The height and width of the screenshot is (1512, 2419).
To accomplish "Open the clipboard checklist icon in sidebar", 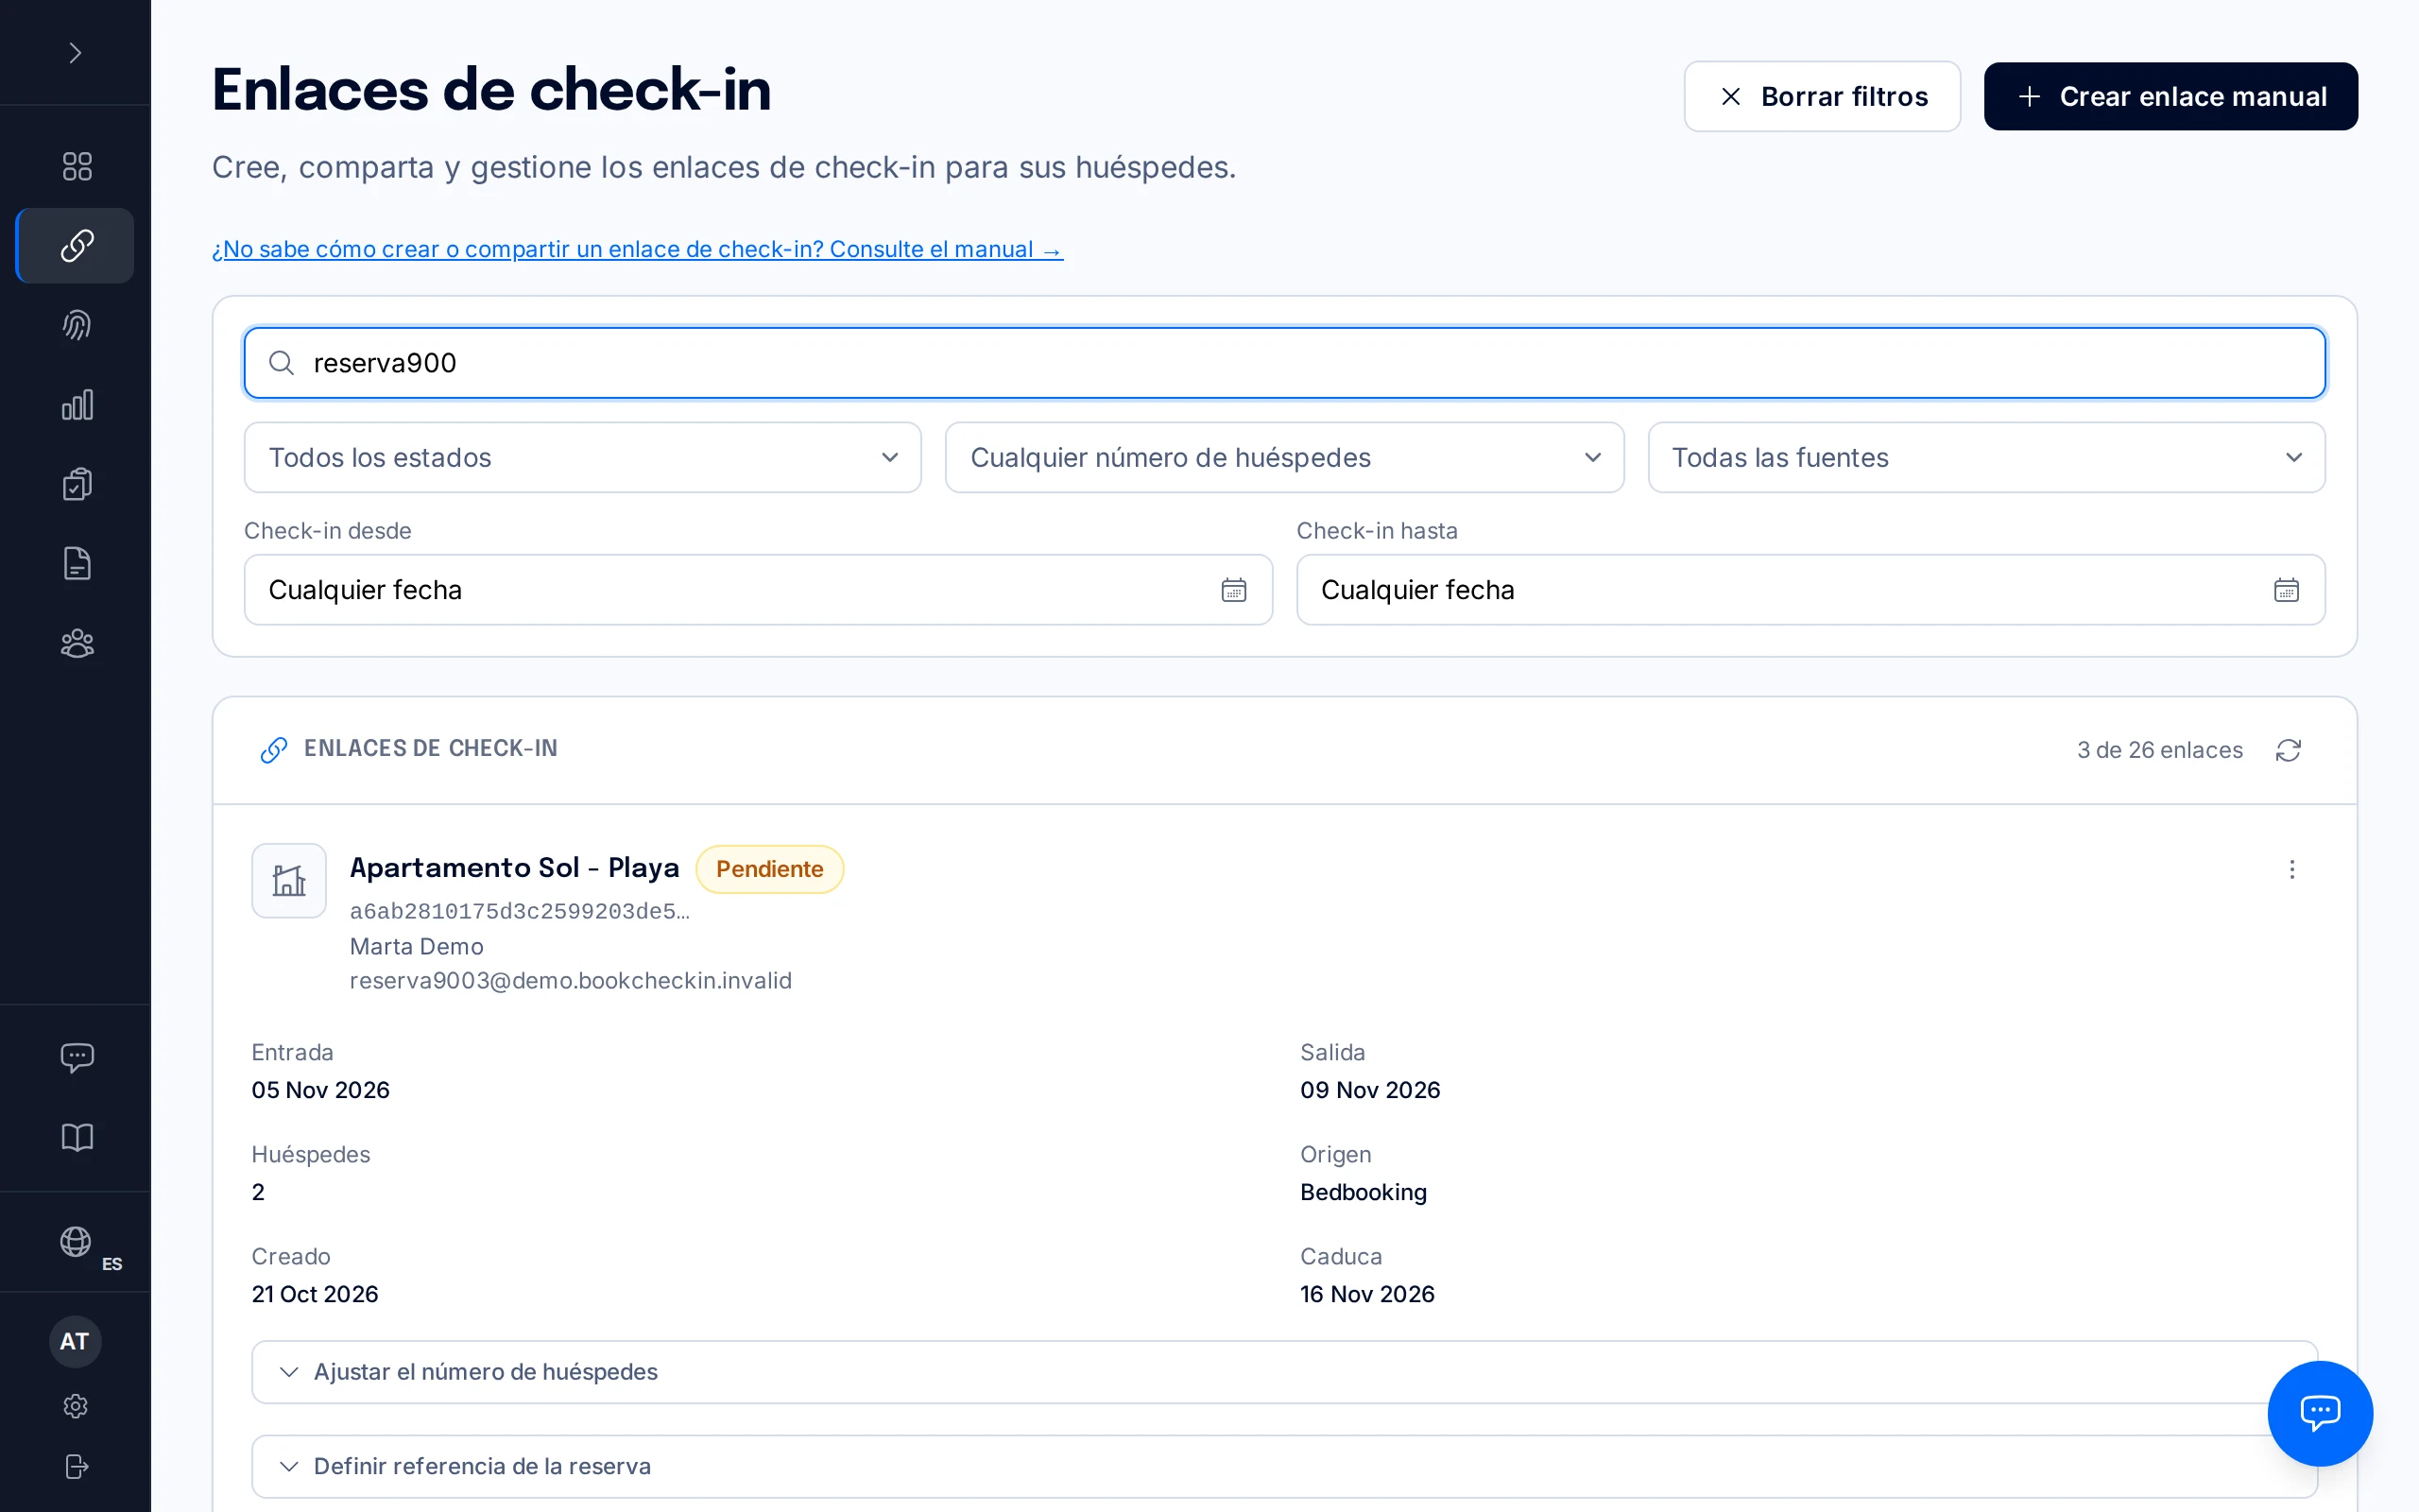I will (x=77, y=484).
